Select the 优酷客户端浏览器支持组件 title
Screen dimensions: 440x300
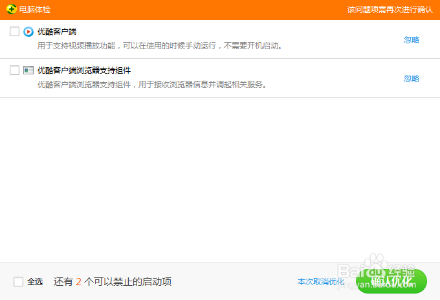click(x=84, y=70)
